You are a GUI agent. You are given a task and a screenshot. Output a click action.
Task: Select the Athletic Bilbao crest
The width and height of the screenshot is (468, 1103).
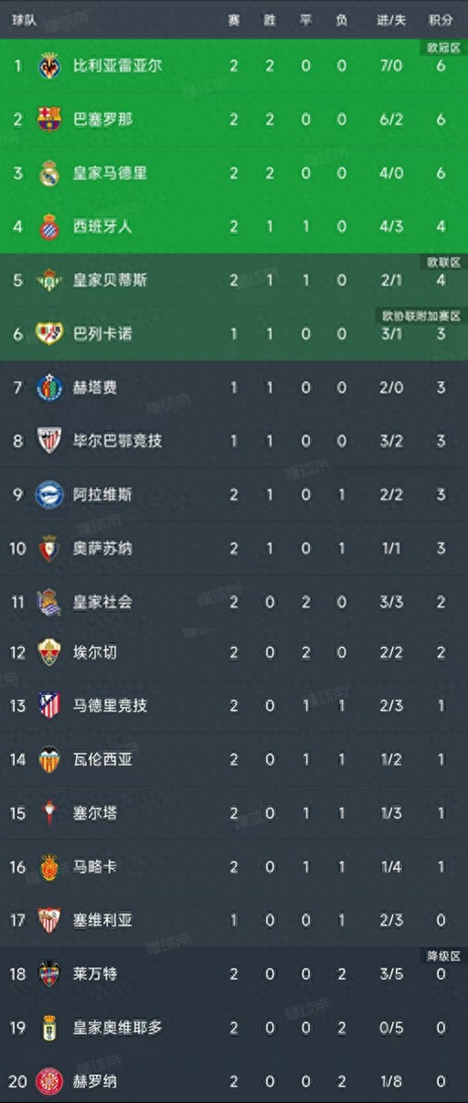click(49, 441)
